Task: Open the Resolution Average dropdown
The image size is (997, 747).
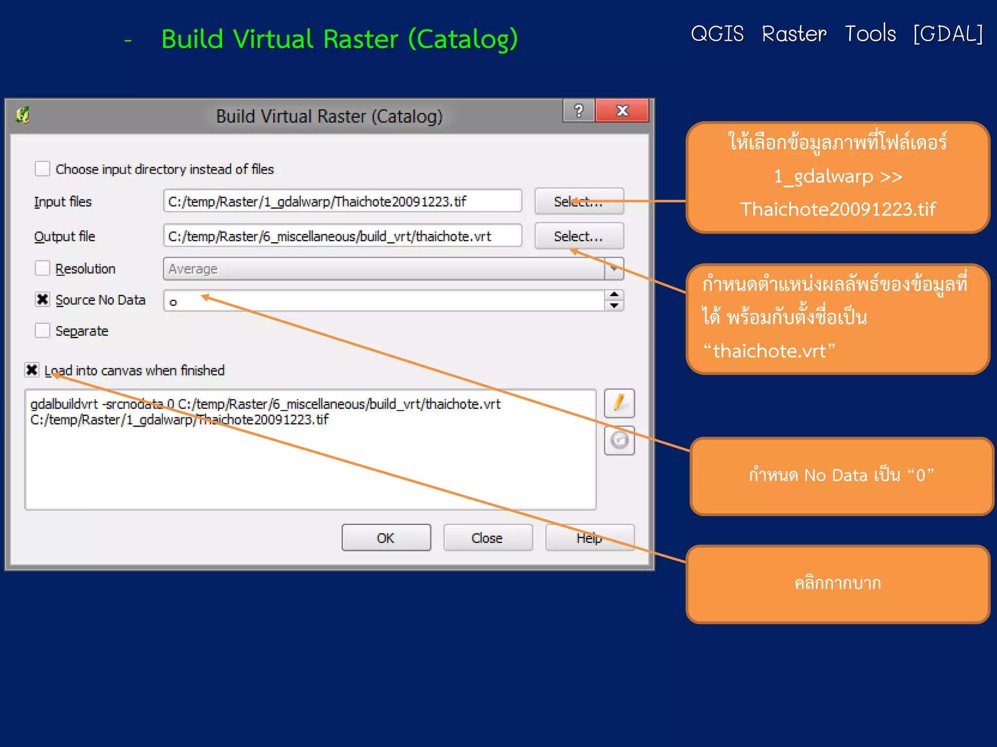Action: (614, 268)
